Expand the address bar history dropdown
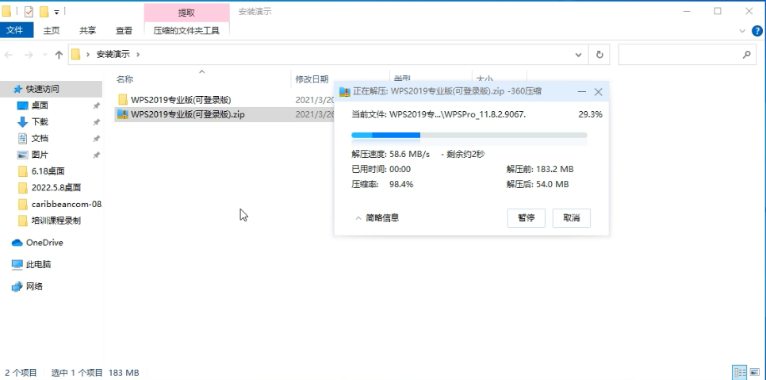The image size is (766, 380). [x=578, y=55]
